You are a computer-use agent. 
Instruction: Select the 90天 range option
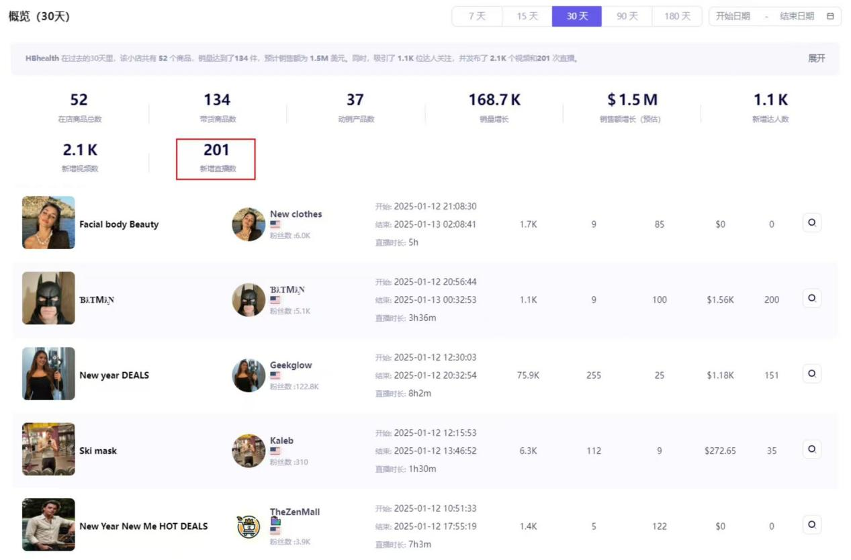(627, 16)
